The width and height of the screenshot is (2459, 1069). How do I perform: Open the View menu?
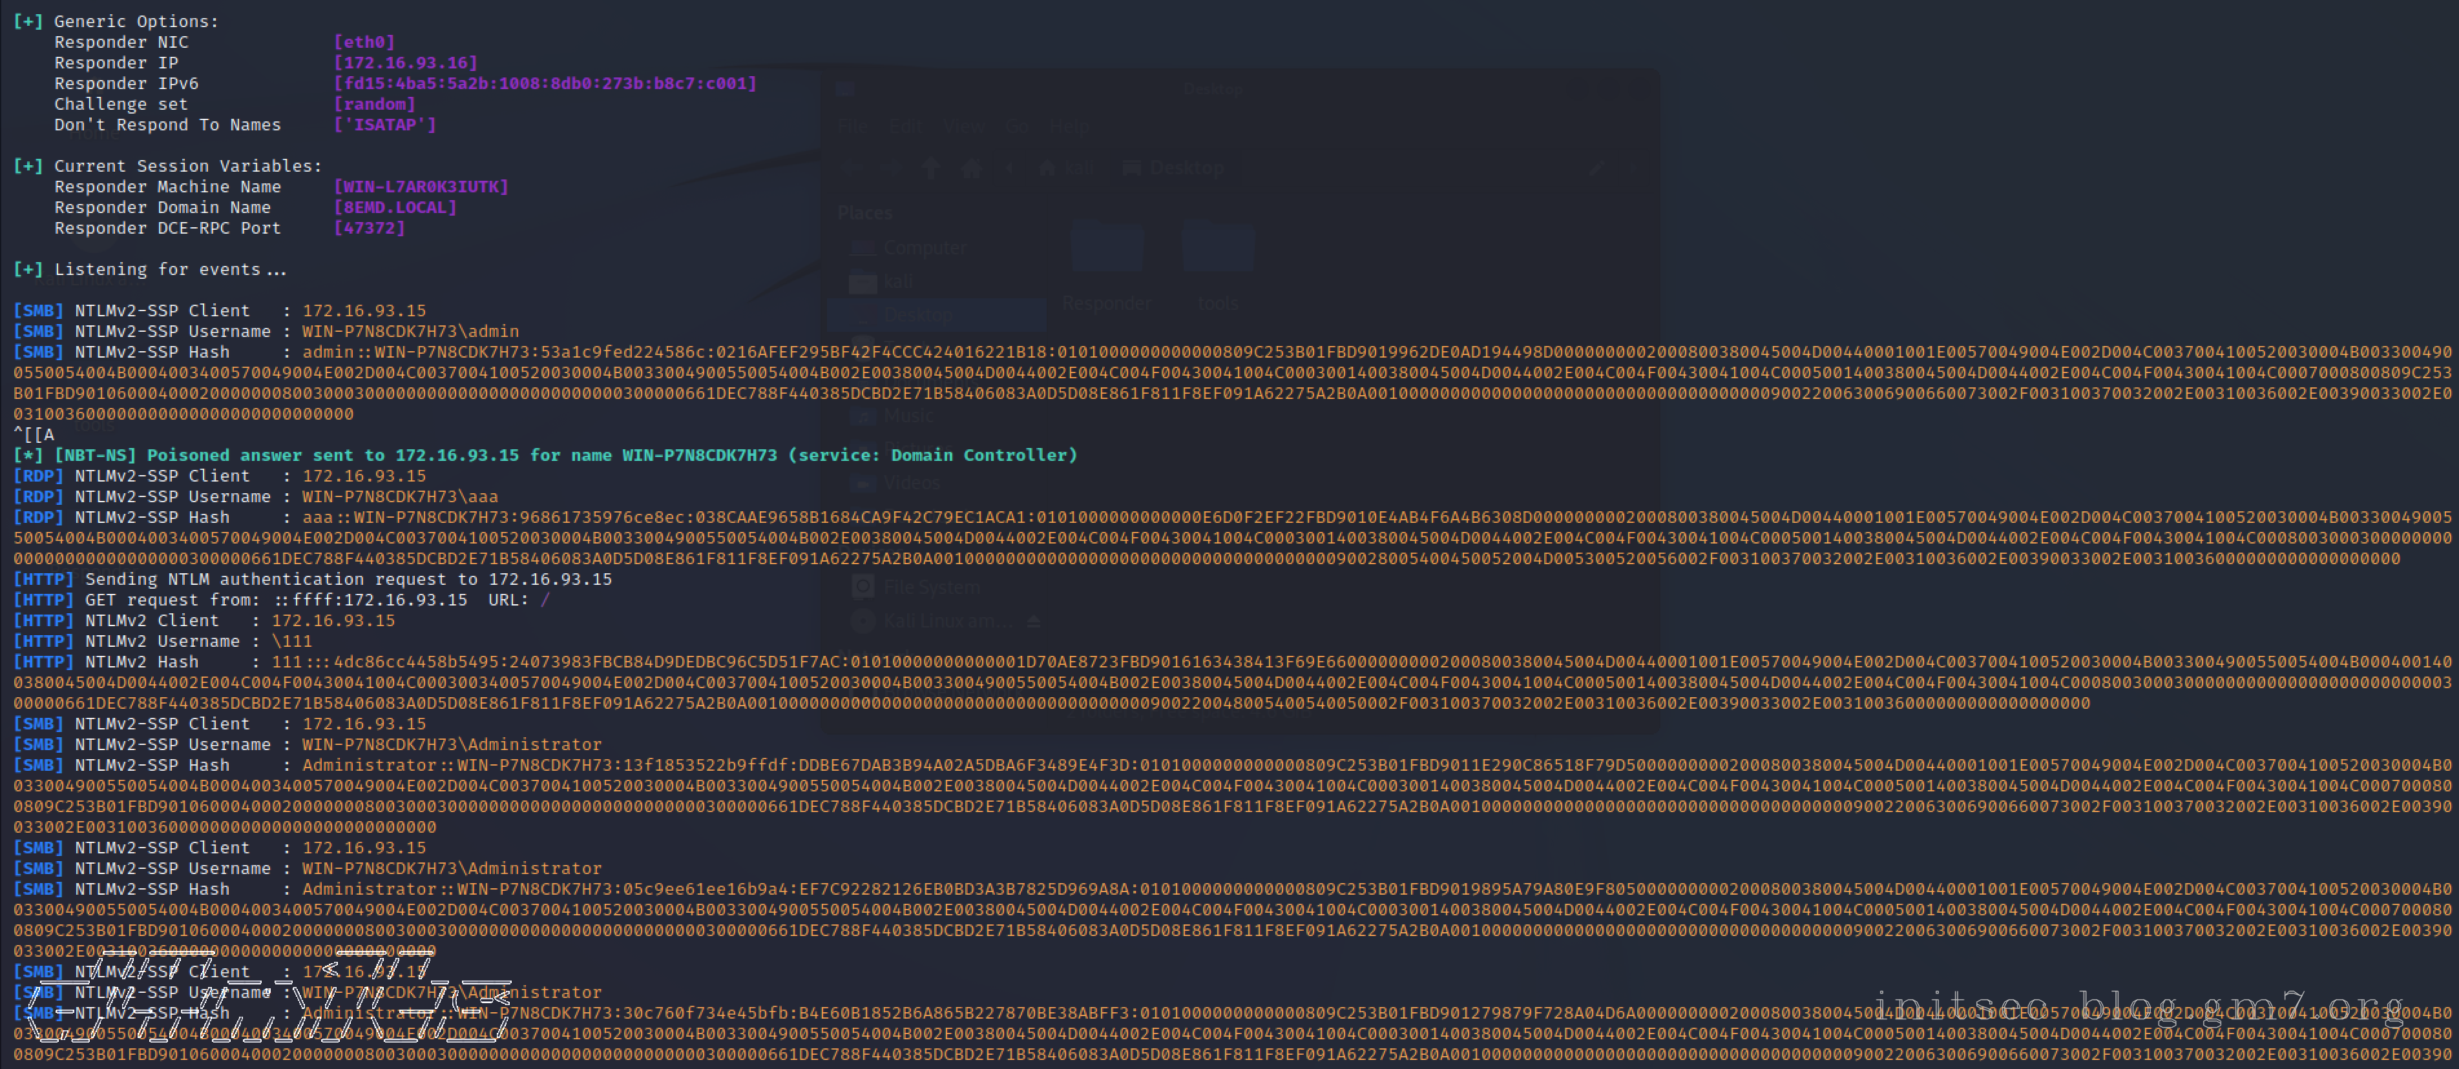963,127
